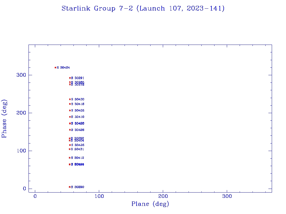Click the '300' tick on the Phase axis
The height and width of the screenshot is (214, 286).
point(21,75)
